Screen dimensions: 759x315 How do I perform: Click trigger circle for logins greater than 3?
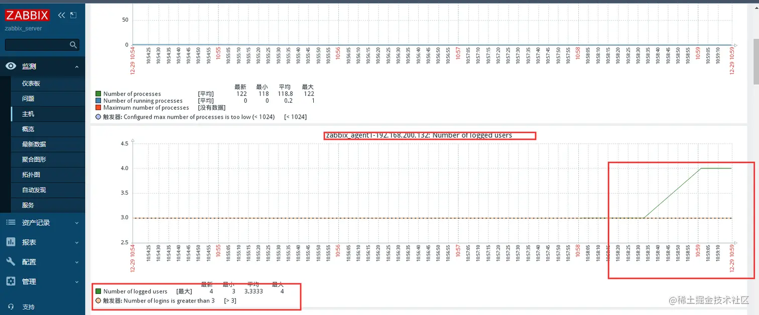98,300
